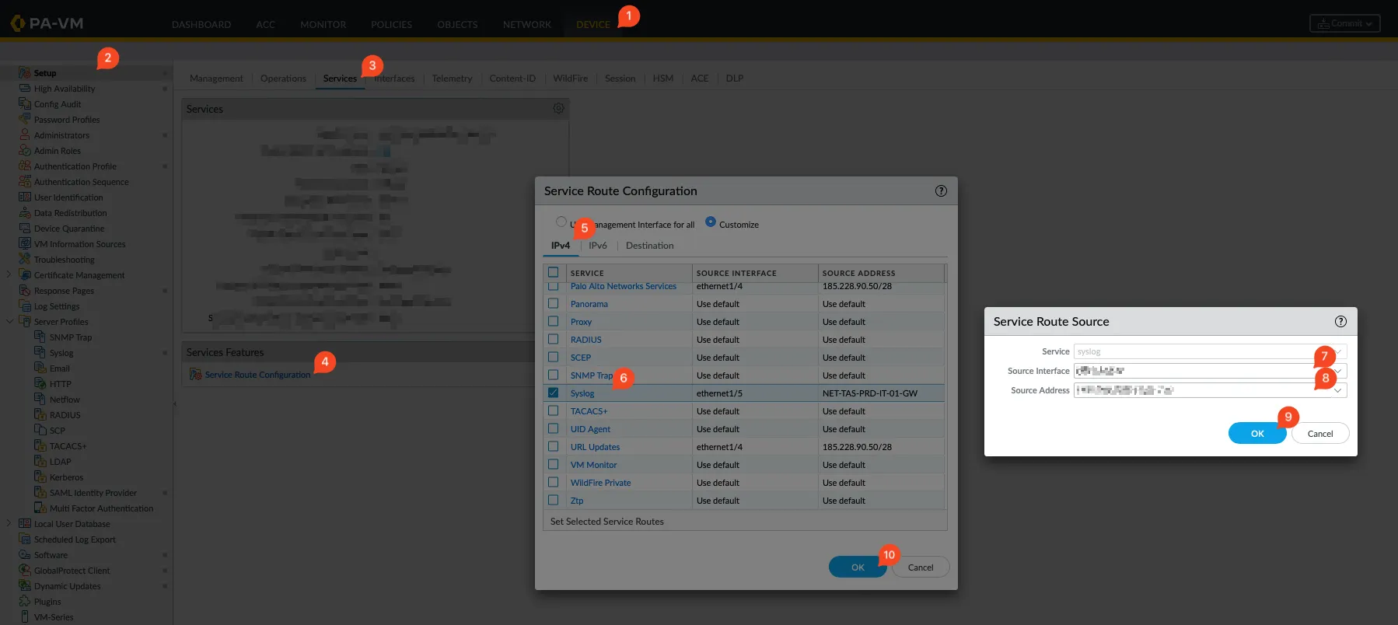Click the Services panel gear icon
This screenshot has height=625, width=1398.
558,109
